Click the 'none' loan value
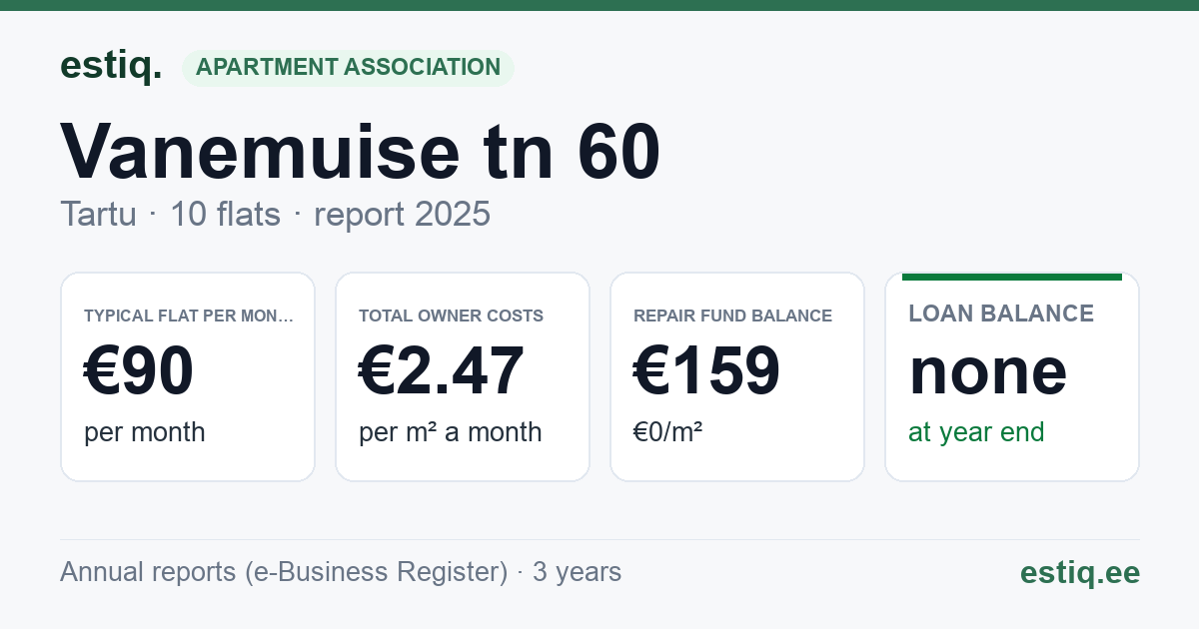 pos(988,371)
